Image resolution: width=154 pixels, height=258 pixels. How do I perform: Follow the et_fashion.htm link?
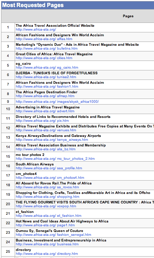(x=49, y=216)
